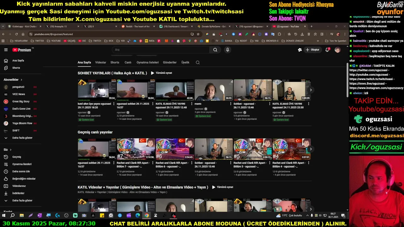Open DONATE LİNKLERİ bookmarks folder

coord(292,41)
